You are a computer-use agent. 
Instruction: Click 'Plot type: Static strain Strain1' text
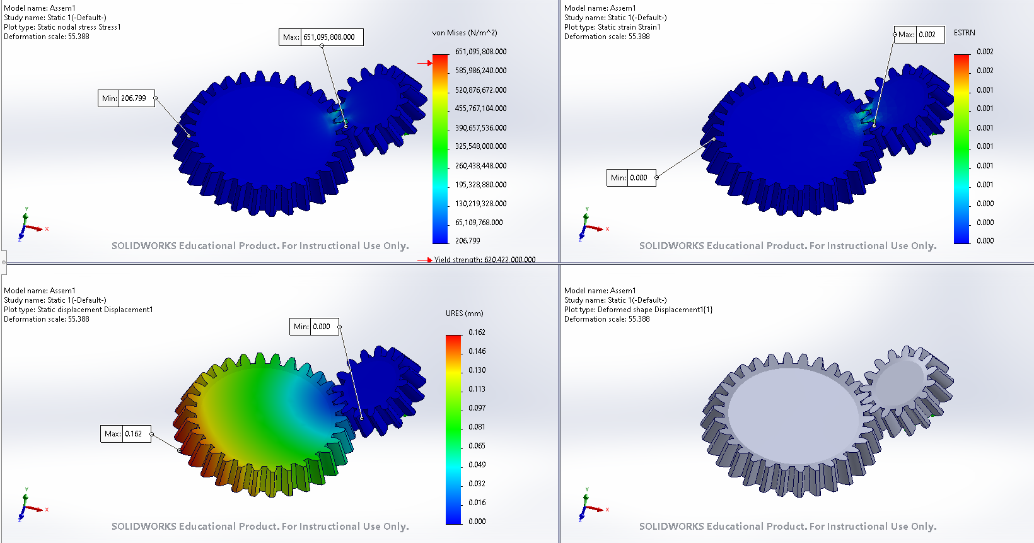click(x=613, y=27)
